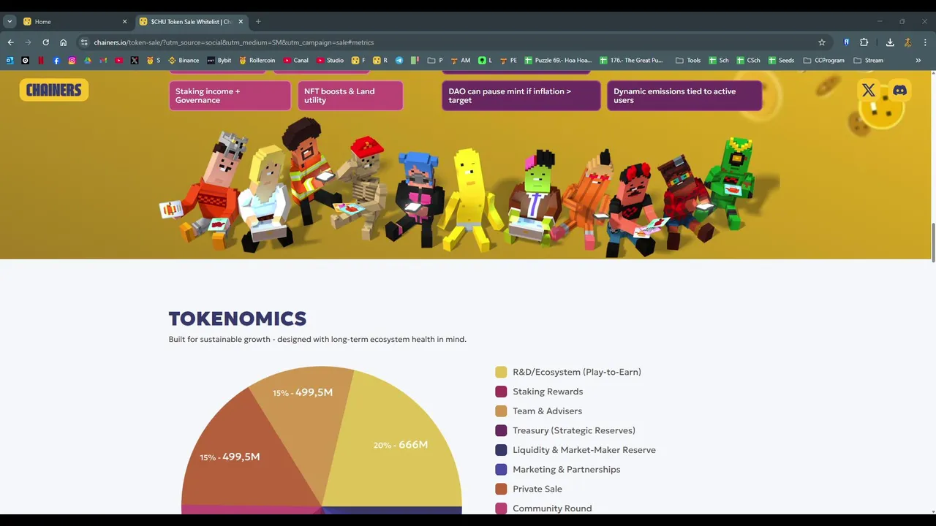Bookmark this page with the star icon
The image size is (936, 526).
click(x=822, y=42)
